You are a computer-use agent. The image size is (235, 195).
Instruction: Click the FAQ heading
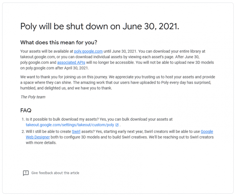pos(26,110)
